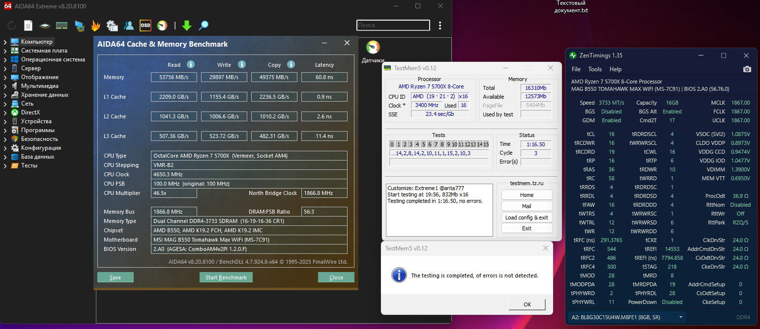Click the info icon beside Write

click(x=241, y=64)
